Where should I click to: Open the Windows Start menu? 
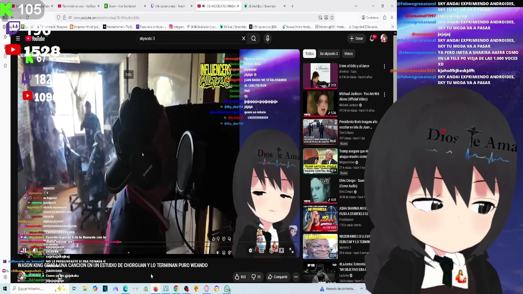pyautogui.click(x=5, y=289)
